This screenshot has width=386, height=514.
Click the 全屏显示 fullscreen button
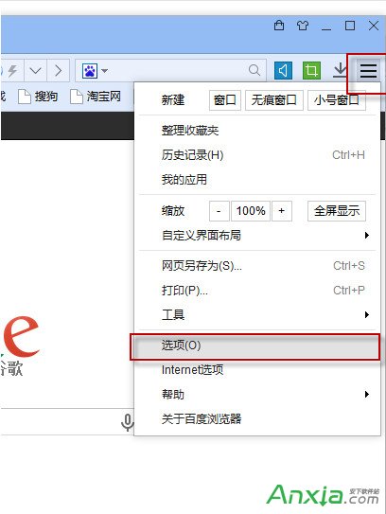[337, 211]
